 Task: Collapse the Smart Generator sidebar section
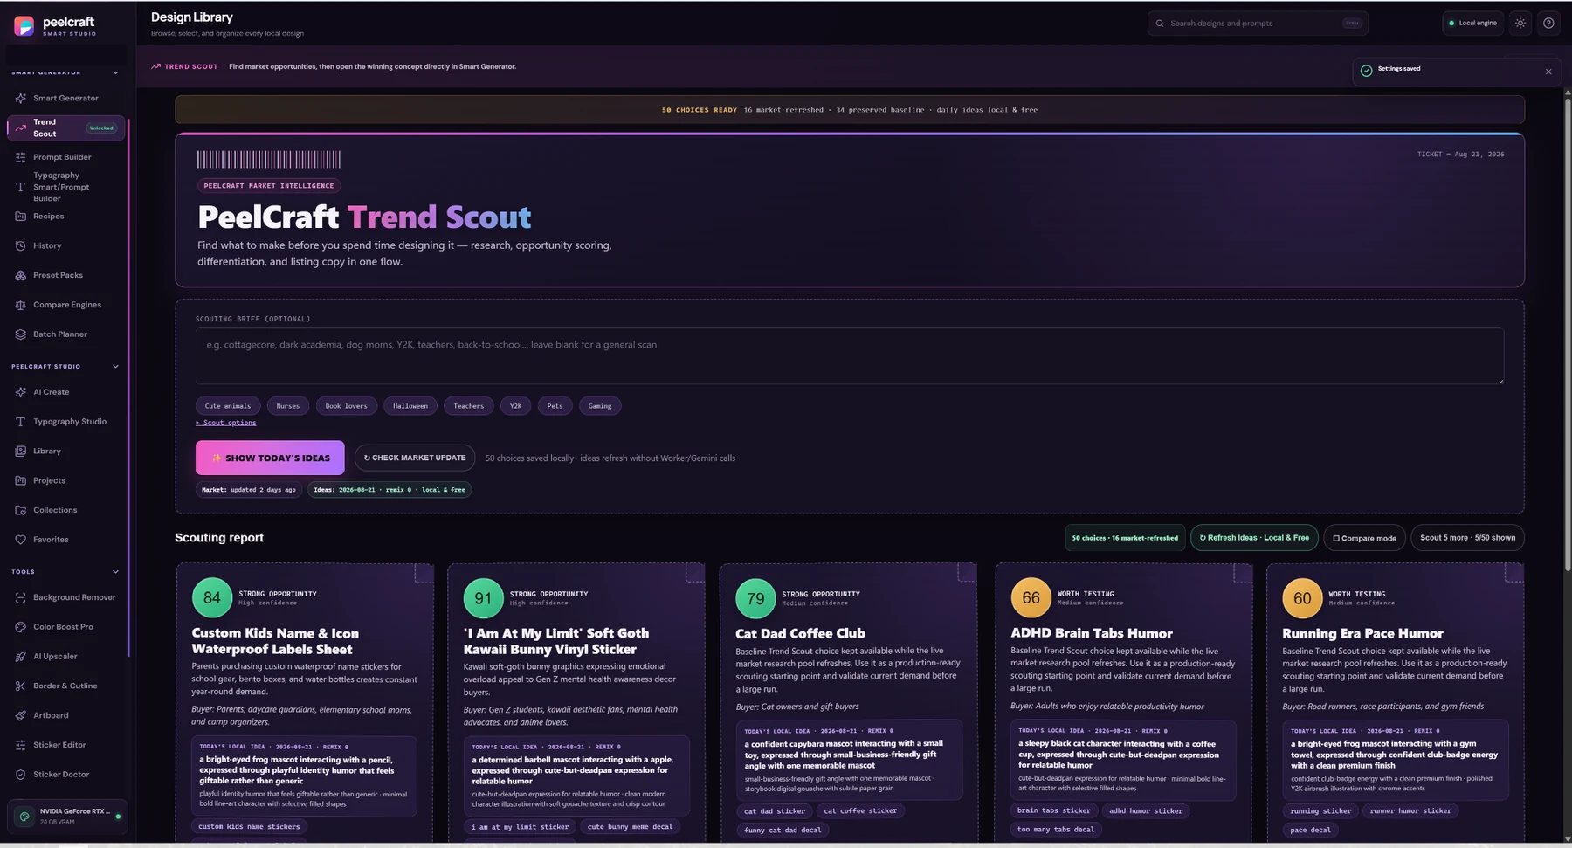pos(115,73)
